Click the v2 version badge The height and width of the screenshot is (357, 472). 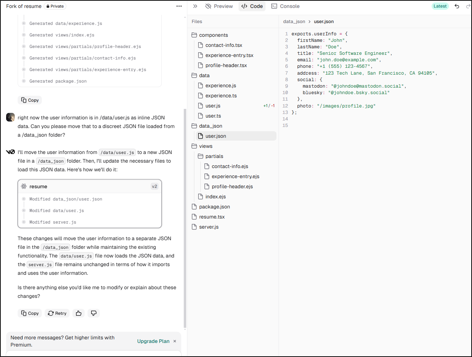point(155,186)
